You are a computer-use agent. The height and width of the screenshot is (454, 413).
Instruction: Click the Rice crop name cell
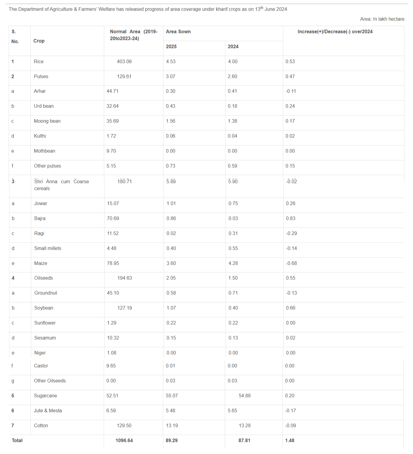click(x=39, y=61)
